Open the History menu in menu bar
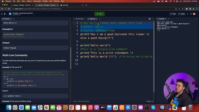199x112 pixels. point(29,1)
